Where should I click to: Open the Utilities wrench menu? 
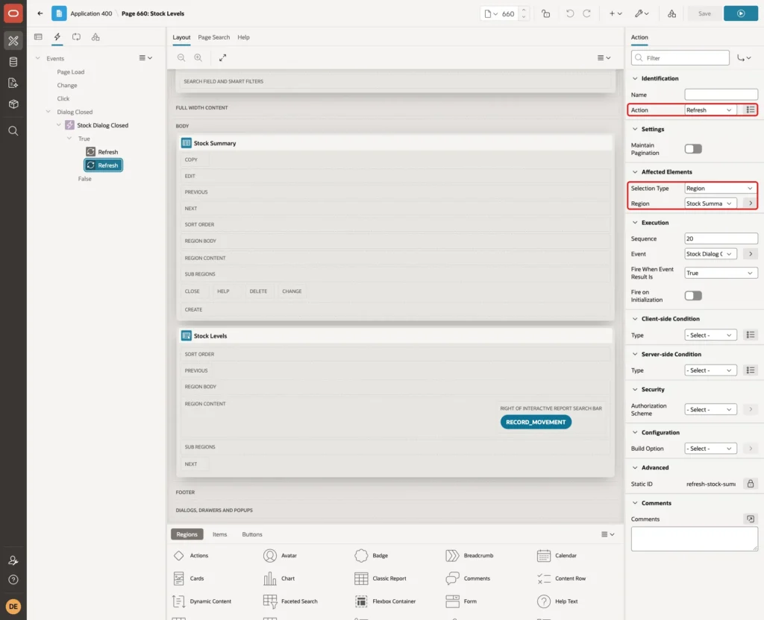click(x=642, y=13)
